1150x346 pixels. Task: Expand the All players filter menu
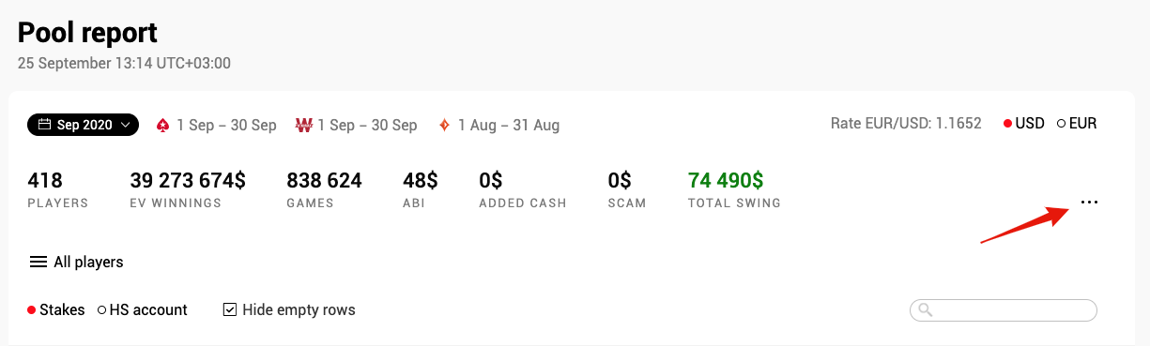point(77,263)
